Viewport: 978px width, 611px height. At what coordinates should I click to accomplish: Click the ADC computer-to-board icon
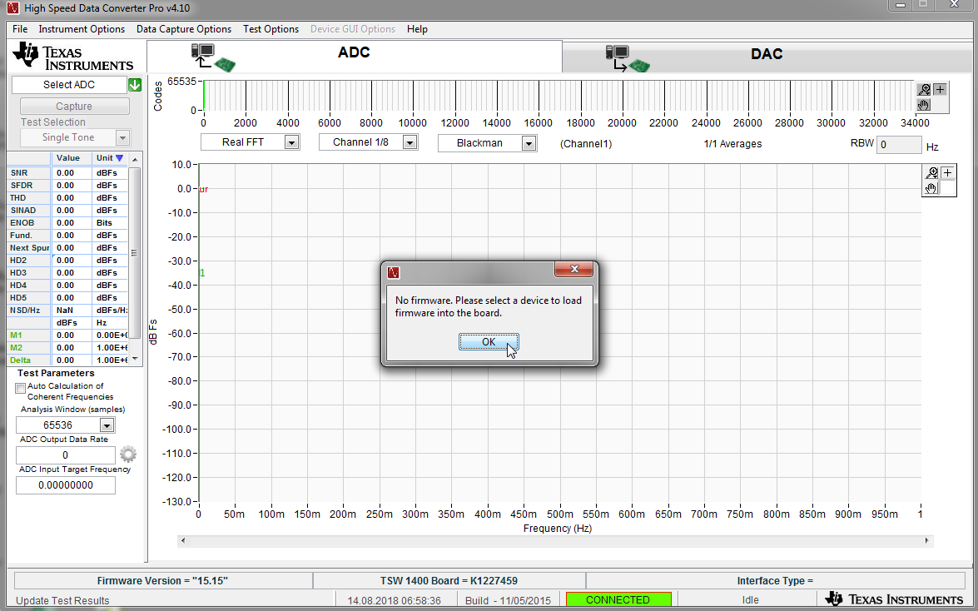[x=213, y=57]
